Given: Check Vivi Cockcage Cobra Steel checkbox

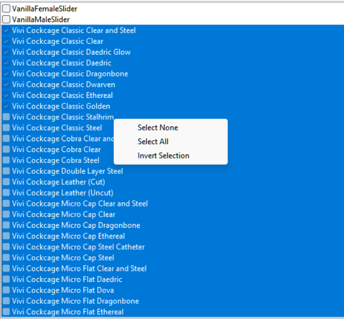Looking at the screenshot, I should [6, 160].
